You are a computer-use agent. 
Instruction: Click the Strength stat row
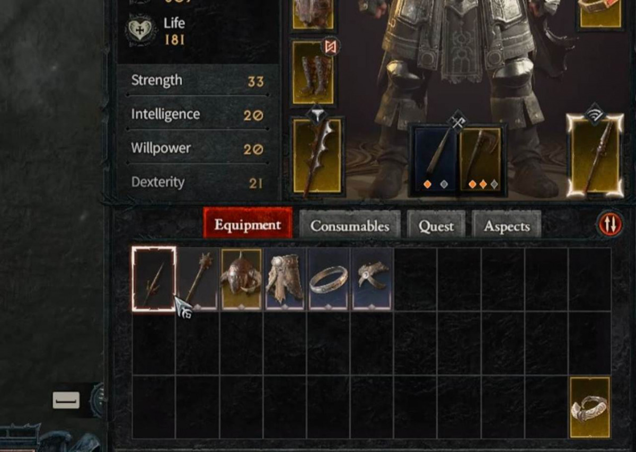(x=197, y=81)
